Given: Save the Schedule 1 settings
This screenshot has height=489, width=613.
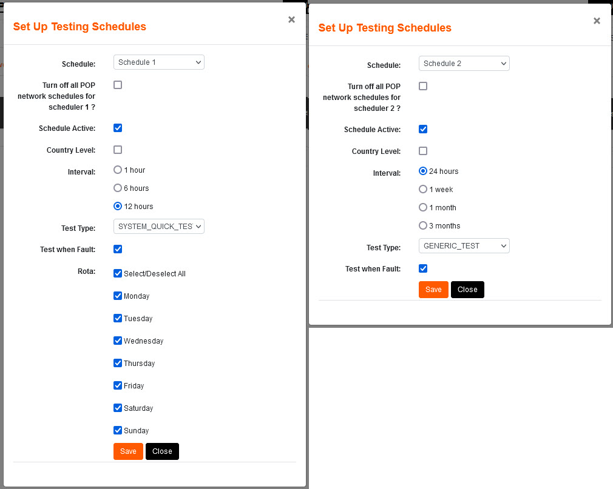Looking at the screenshot, I should click(x=128, y=451).
